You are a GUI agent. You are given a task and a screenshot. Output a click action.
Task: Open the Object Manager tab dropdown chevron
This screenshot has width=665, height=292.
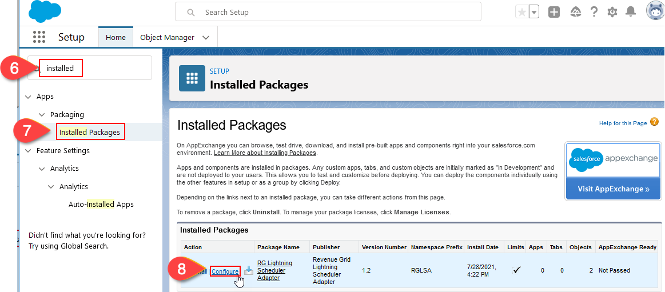coord(206,37)
